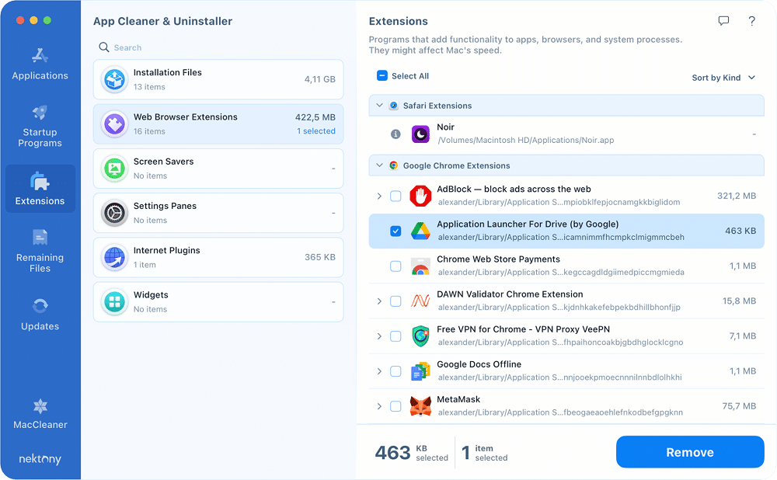The image size is (777, 480).
Task: Select the Internet Plugins category
Action: click(x=218, y=257)
